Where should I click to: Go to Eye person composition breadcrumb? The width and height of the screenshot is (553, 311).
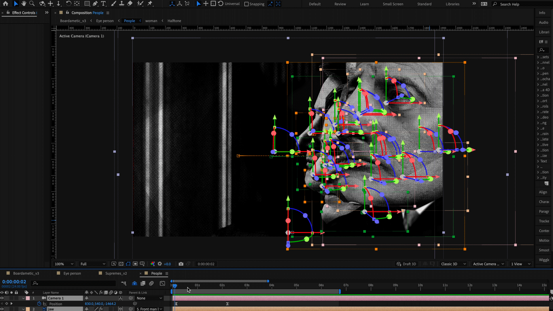[x=105, y=21]
